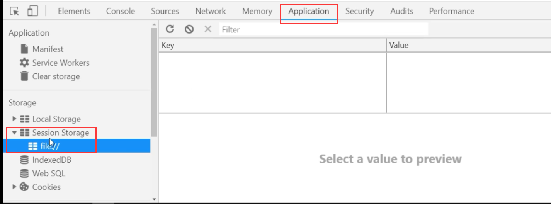The height and width of the screenshot is (204, 551).
Task: Click the refresh storage icon
Action: tap(170, 29)
